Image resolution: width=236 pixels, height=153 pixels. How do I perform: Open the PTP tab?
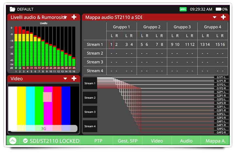pyautogui.click(x=98, y=141)
